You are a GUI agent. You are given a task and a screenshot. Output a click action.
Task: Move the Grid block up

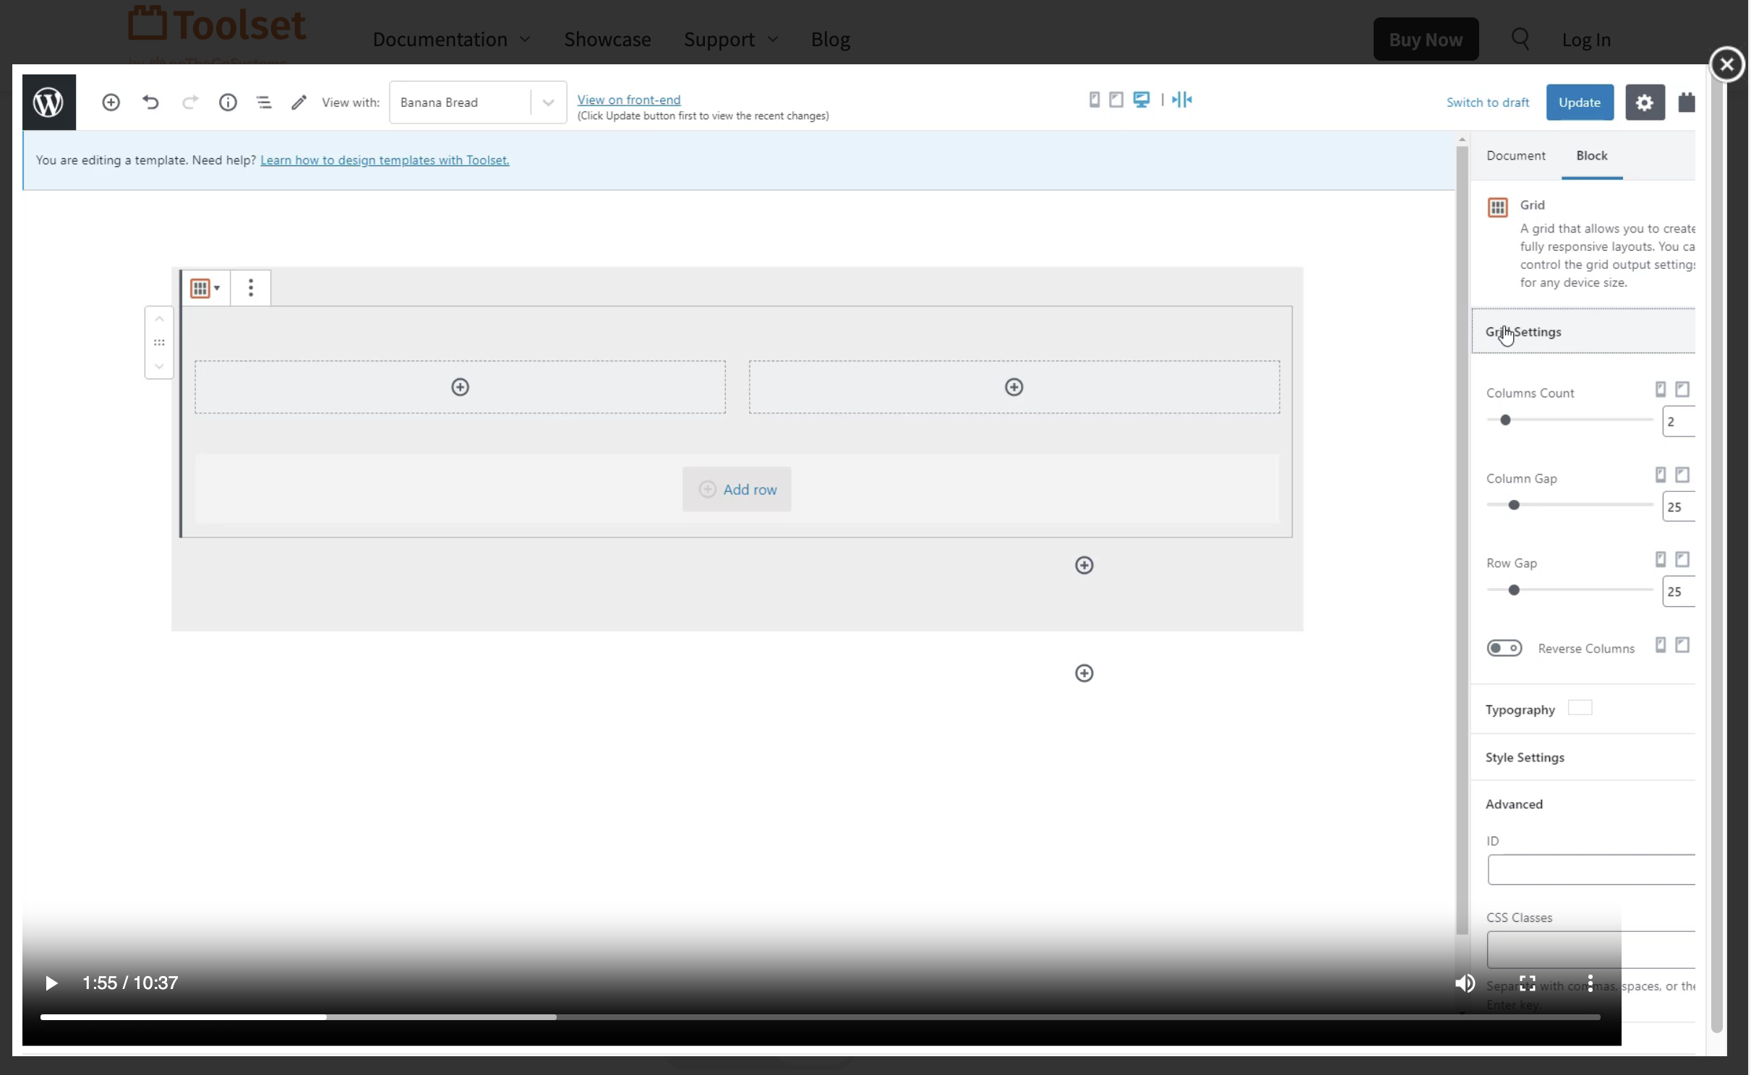[x=159, y=319]
